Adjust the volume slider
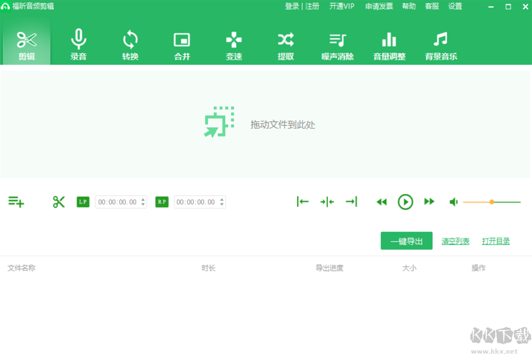 492,202
